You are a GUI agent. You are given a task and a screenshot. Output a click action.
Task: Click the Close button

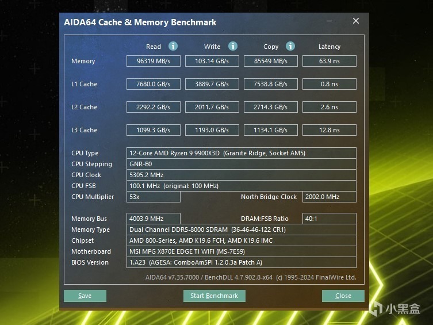point(343,296)
